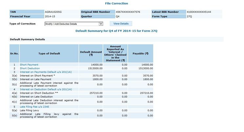
Task: Click the Additional Late Filling levy row label
Action: [x=49, y=115]
